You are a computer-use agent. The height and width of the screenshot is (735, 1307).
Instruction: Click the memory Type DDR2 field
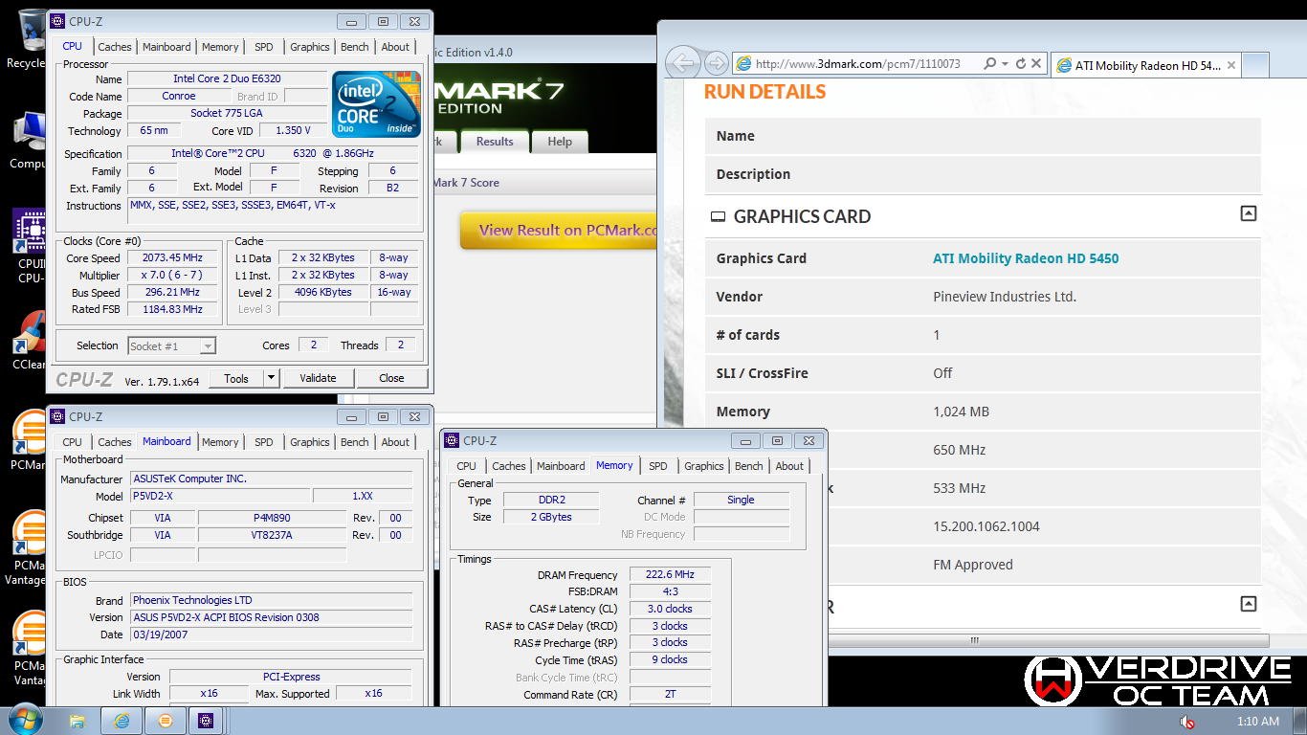tap(551, 501)
